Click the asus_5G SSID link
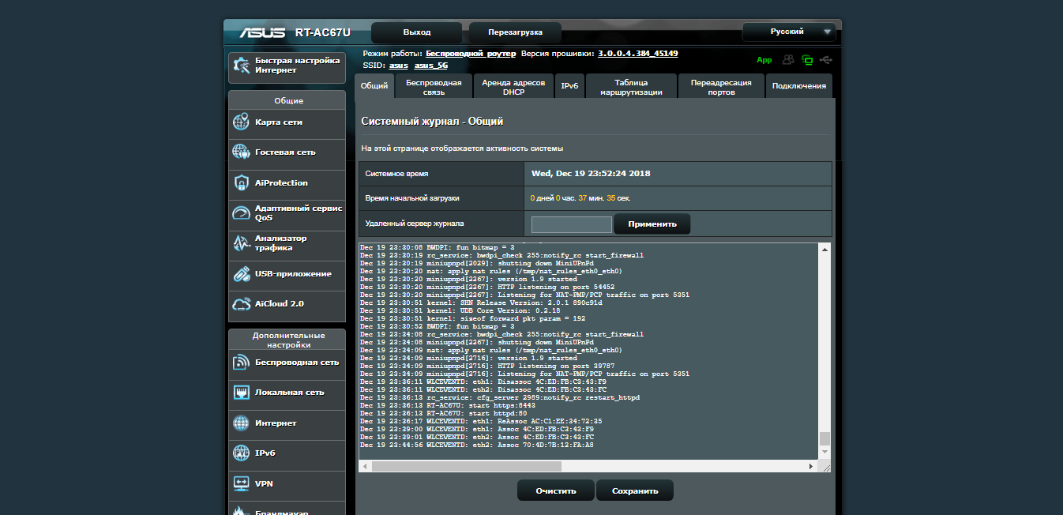This screenshot has width=1063, height=515. [x=431, y=66]
